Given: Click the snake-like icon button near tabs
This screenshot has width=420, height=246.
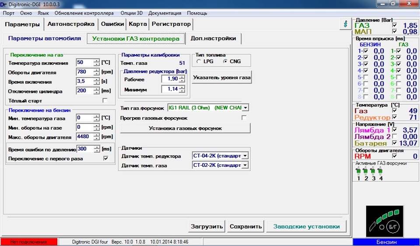Looking at the screenshot, I should click(x=346, y=24).
